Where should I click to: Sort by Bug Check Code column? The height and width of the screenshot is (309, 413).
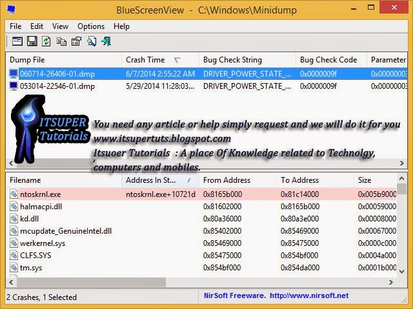click(x=331, y=60)
